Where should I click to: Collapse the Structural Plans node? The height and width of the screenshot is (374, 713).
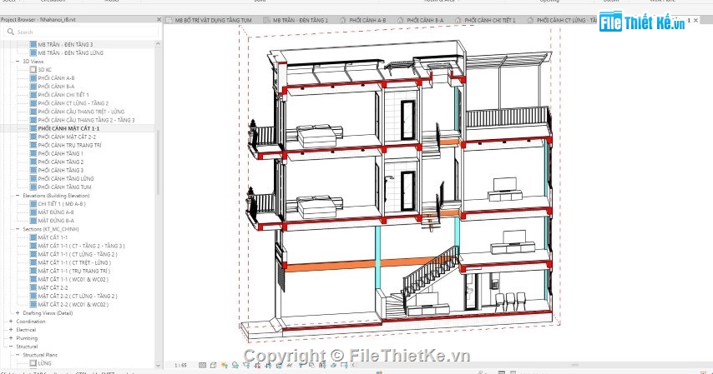tap(18, 355)
